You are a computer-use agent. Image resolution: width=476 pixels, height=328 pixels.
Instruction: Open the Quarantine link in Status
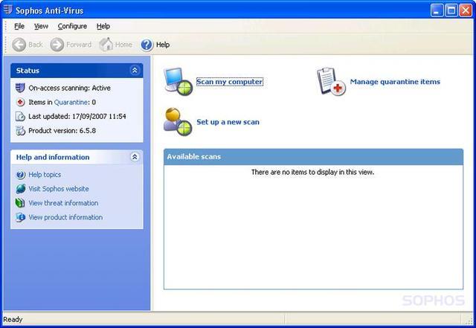click(x=71, y=103)
